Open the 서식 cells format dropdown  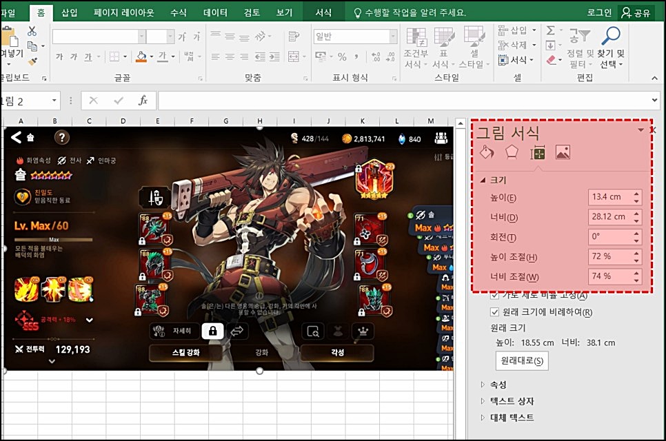[x=516, y=60]
